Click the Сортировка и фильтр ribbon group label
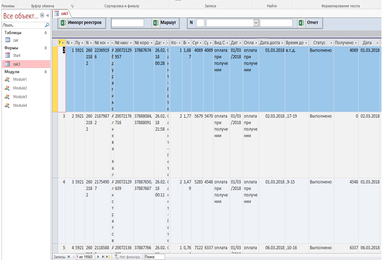Viewport: 382px width, 260px height. 121,6
